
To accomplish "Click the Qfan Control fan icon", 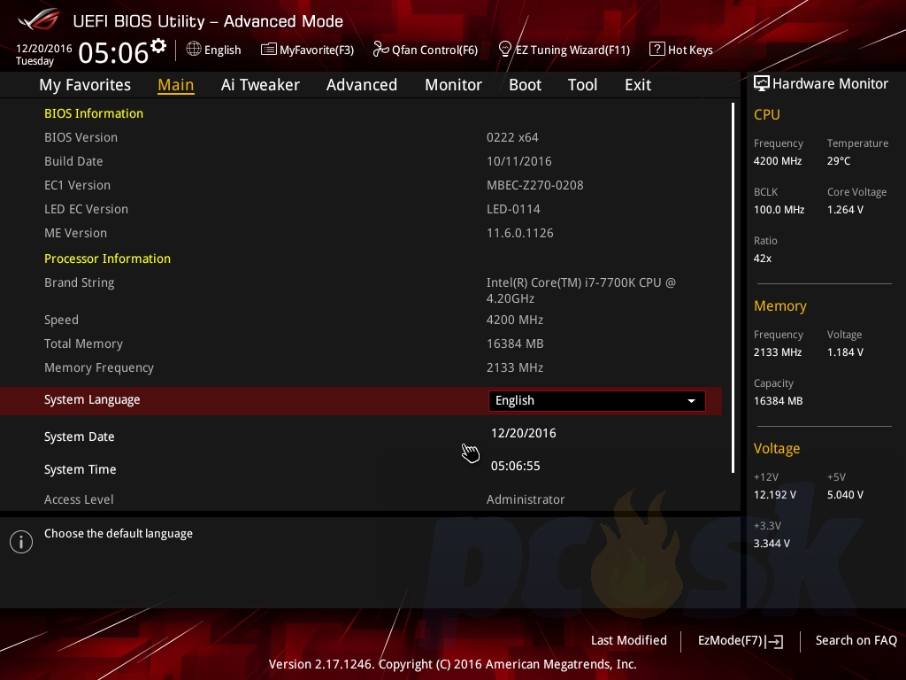I will point(380,50).
